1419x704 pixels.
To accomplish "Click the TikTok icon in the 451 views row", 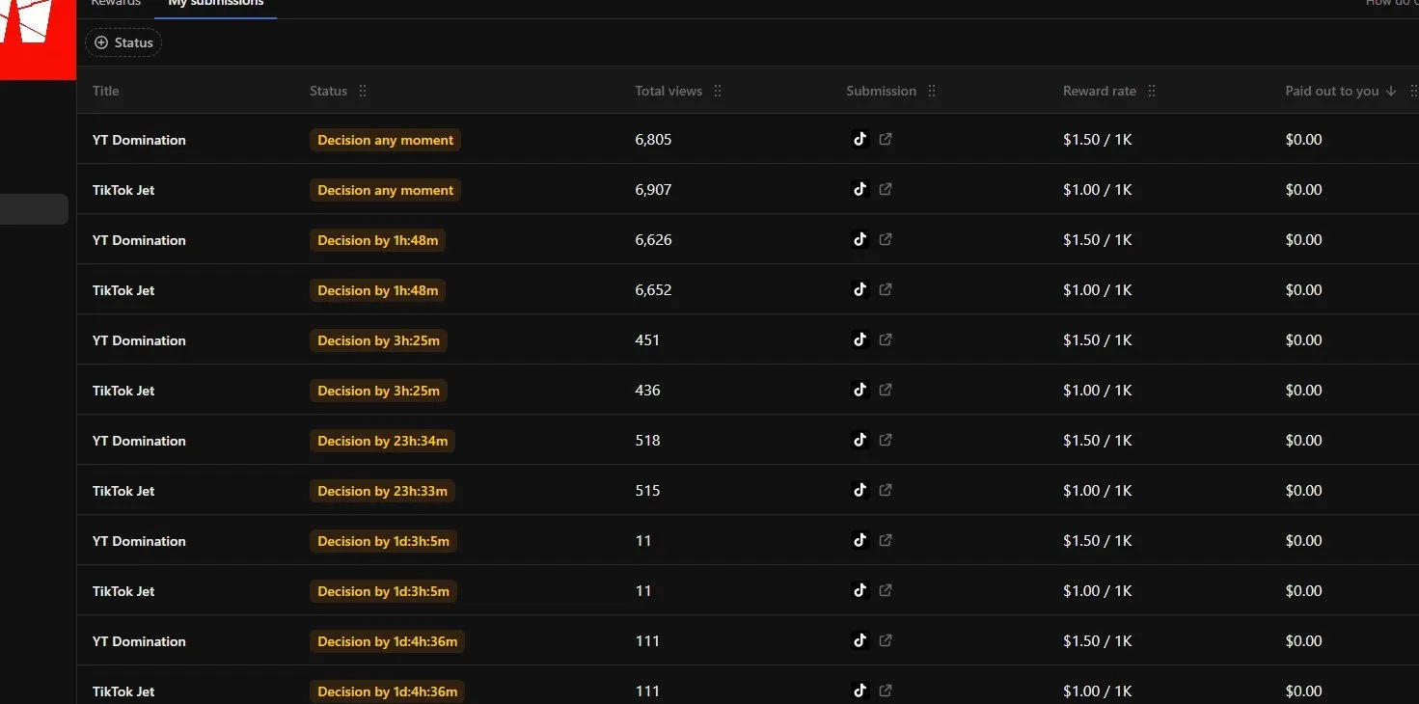I will click(860, 339).
